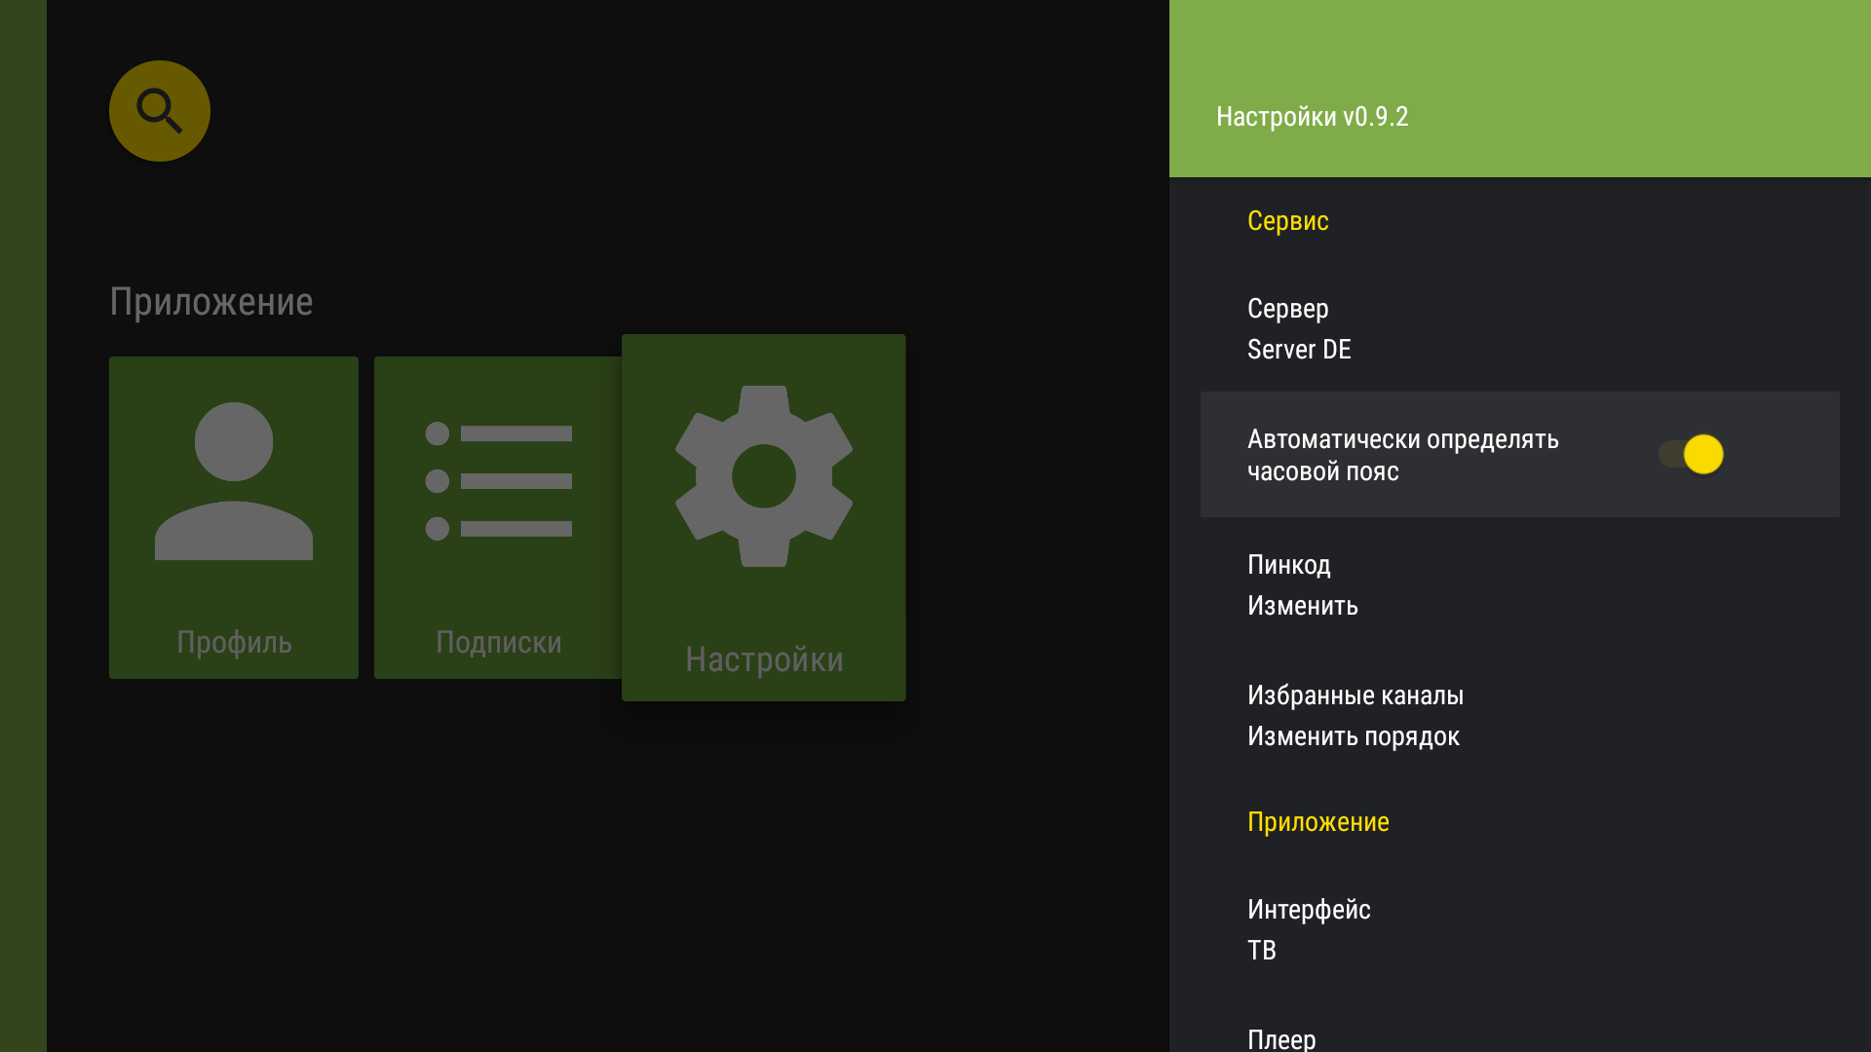
Task: Open the Интерфейс ТВ setting
Action: click(1520, 929)
